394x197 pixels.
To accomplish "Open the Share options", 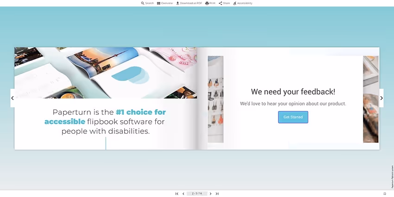I will (224, 3).
